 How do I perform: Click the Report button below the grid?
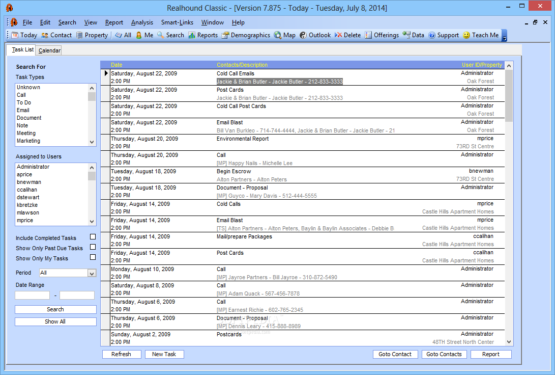click(x=490, y=354)
